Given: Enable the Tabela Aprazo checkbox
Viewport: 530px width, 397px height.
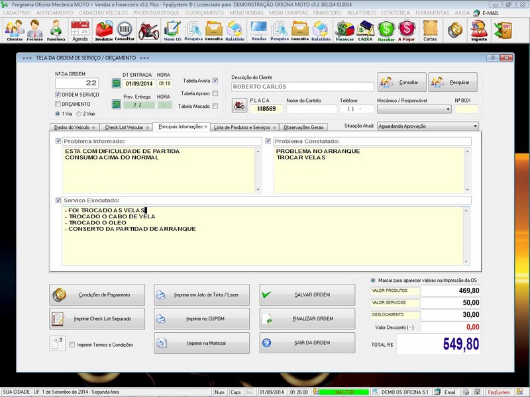Looking at the screenshot, I should (x=215, y=93).
